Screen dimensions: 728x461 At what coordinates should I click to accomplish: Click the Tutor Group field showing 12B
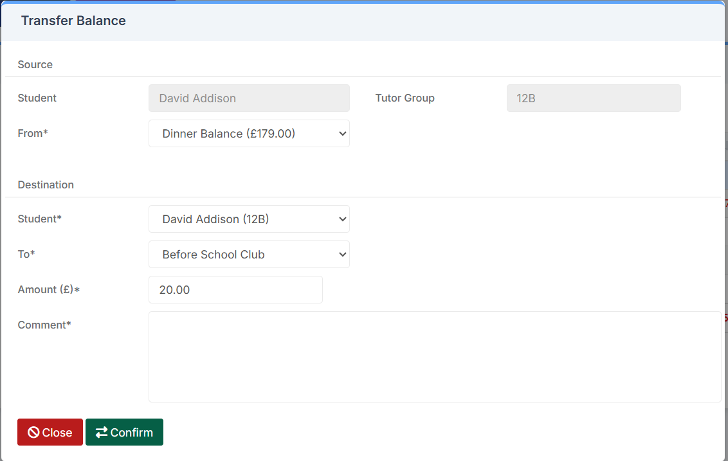pos(593,98)
